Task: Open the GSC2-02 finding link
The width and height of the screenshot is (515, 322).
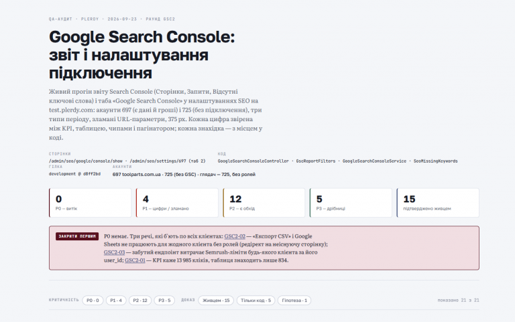Action: coord(235,236)
